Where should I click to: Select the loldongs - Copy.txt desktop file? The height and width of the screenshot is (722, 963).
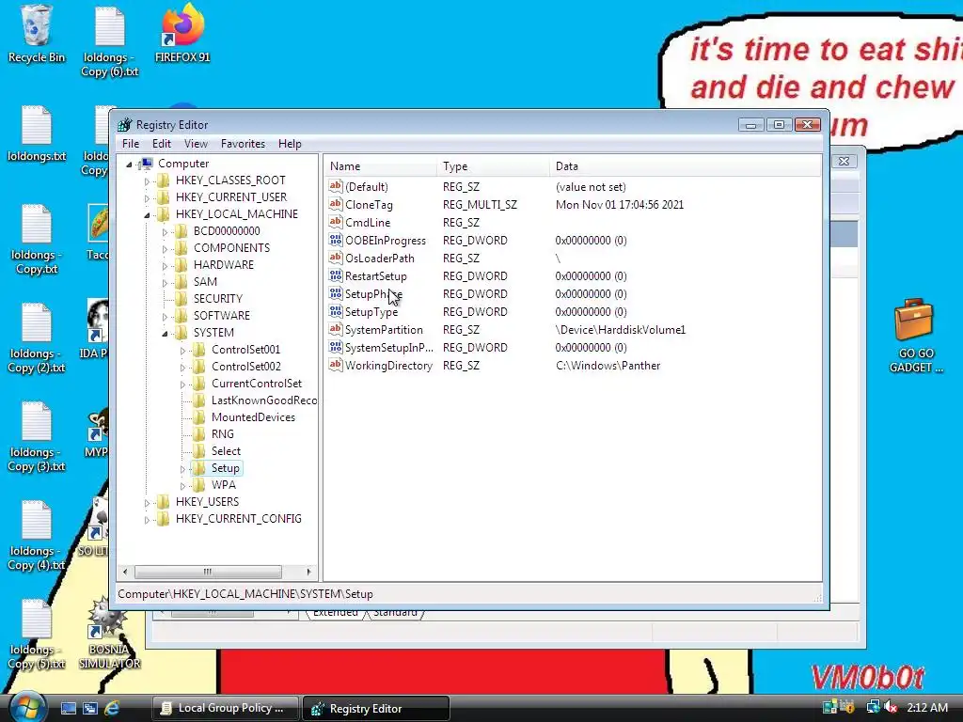pos(37,238)
